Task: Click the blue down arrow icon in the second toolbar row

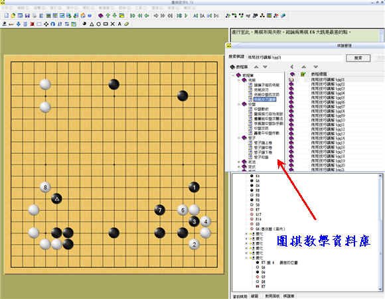Action: coord(19,24)
